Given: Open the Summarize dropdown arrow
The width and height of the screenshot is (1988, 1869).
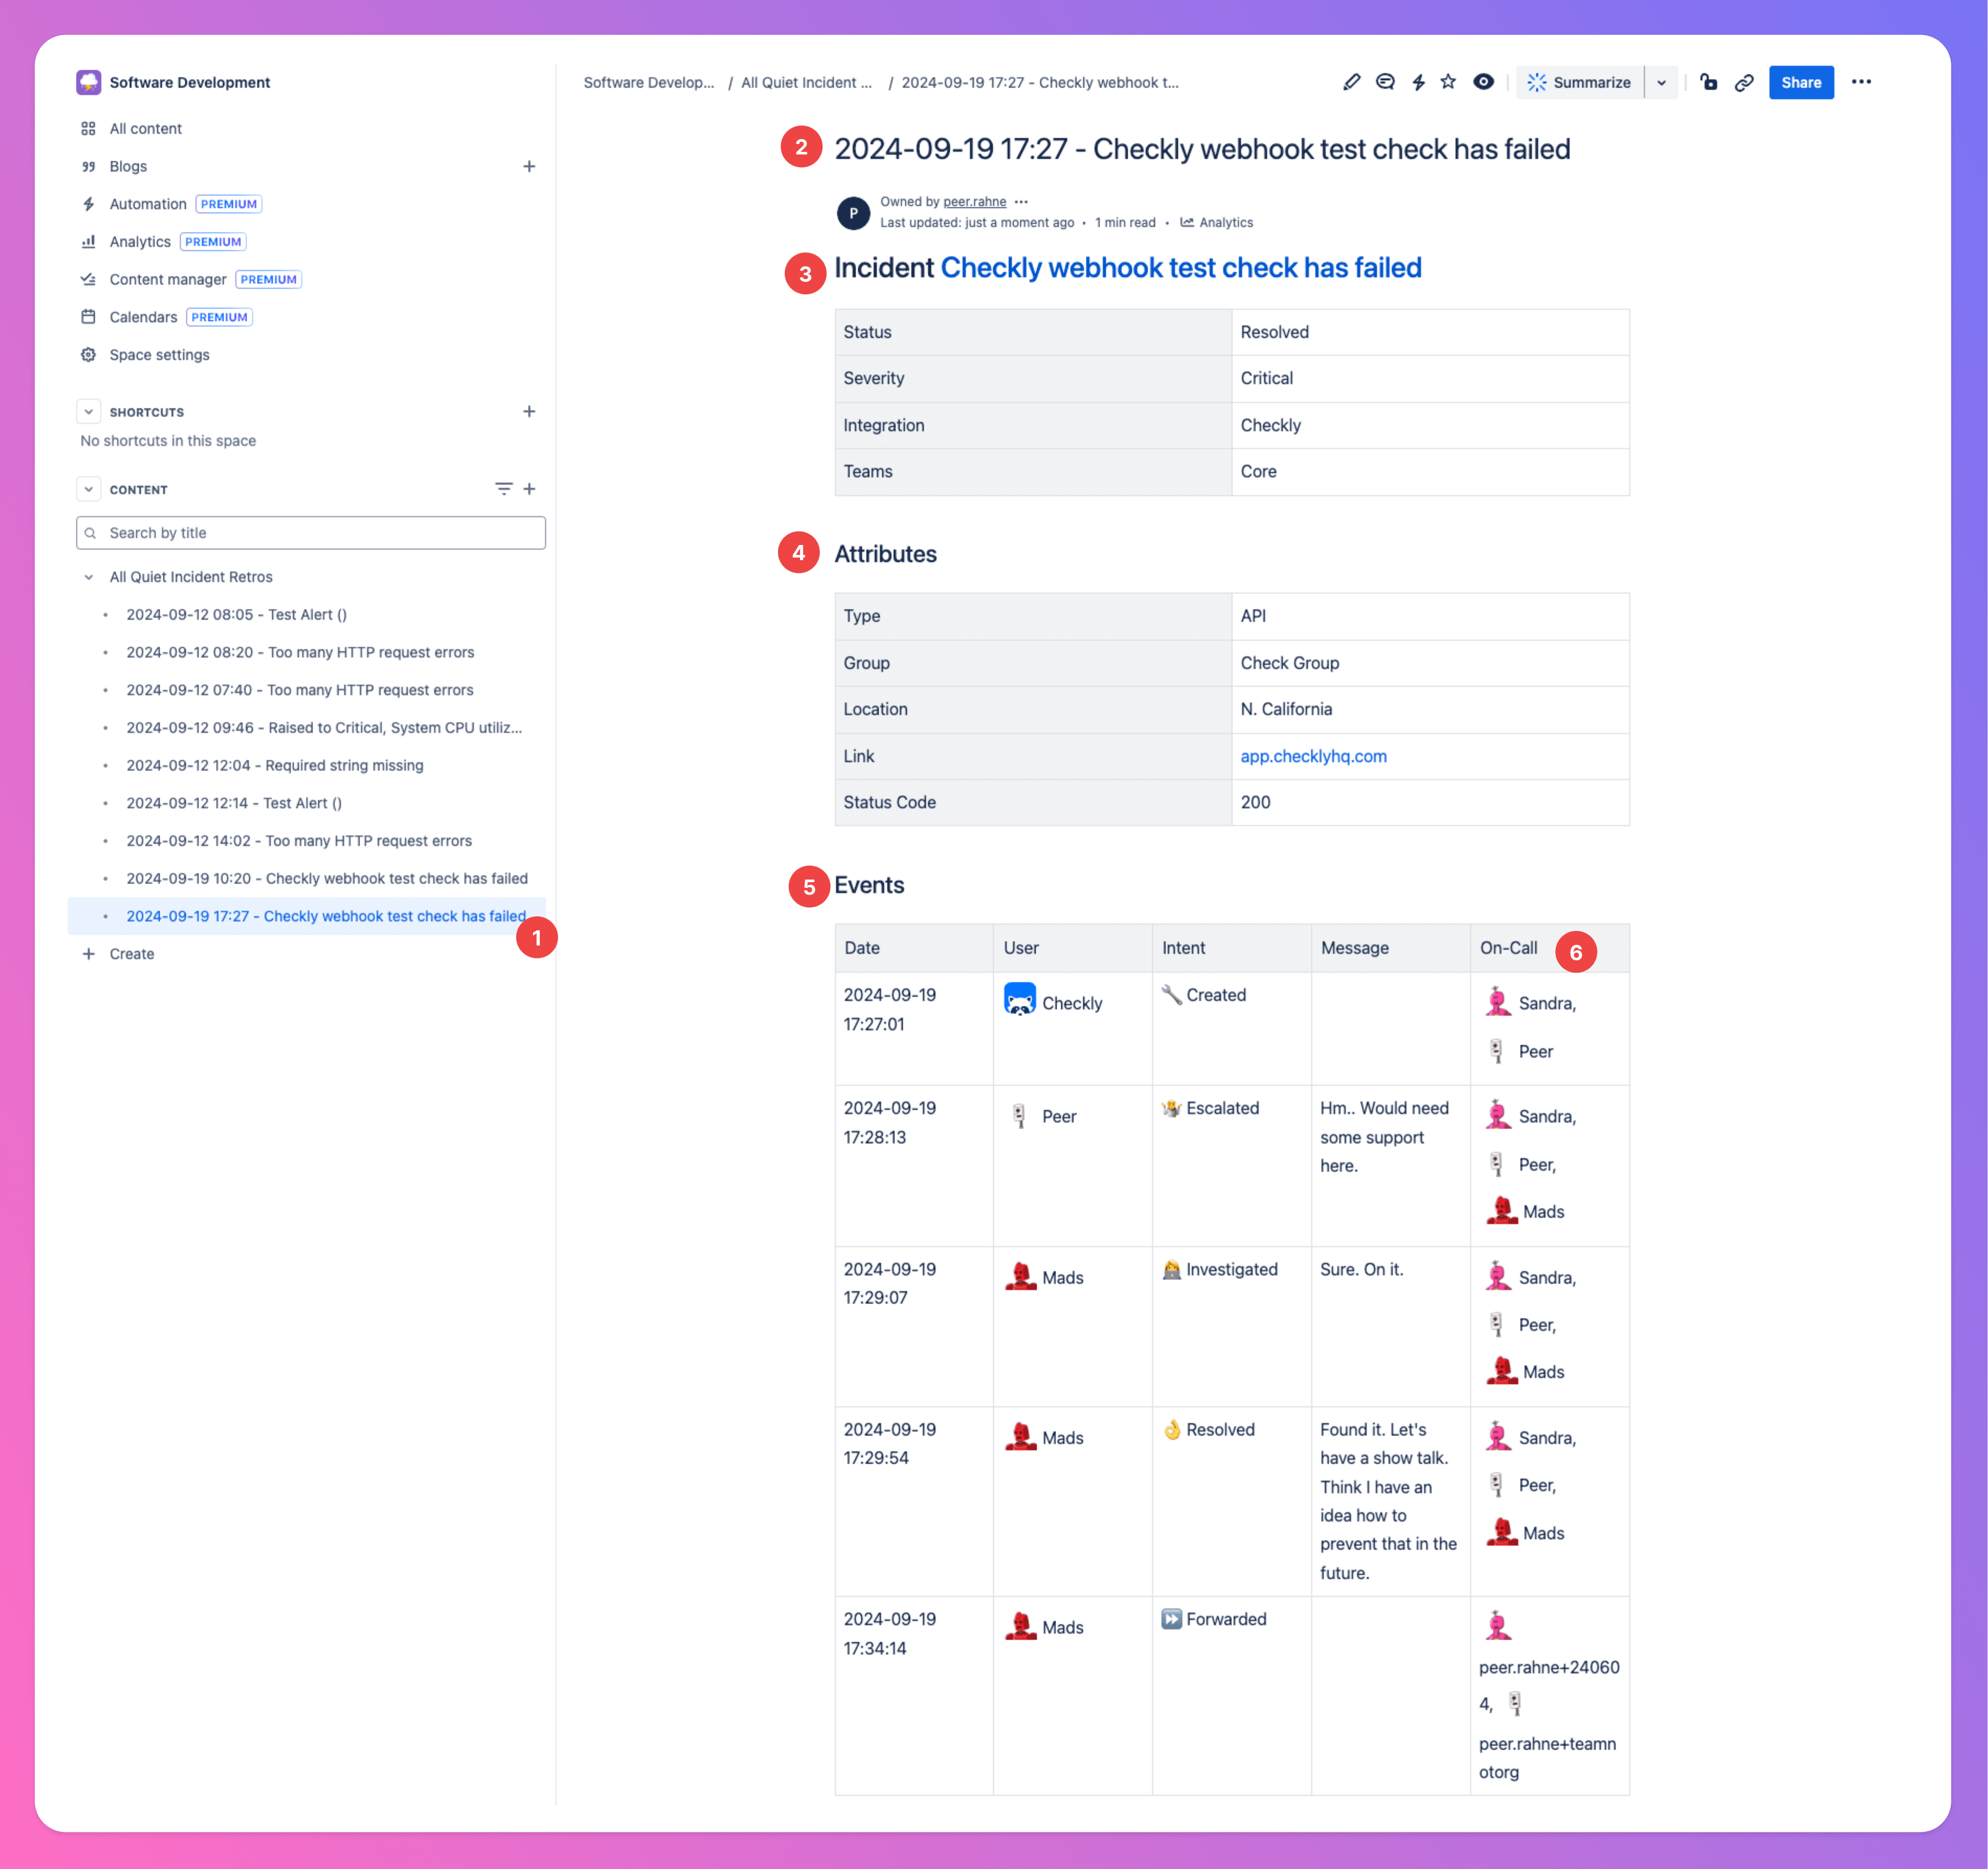Looking at the screenshot, I should click(x=1661, y=82).
